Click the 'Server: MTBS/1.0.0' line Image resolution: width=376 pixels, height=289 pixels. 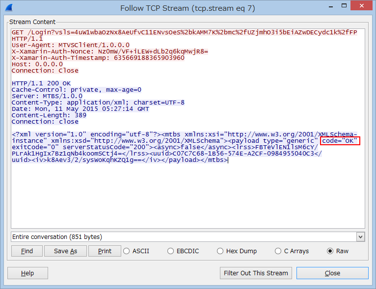click(x=47, y=96)
